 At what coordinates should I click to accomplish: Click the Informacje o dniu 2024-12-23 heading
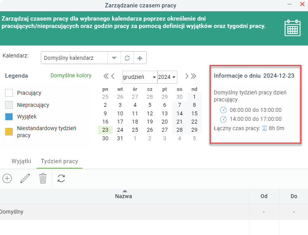[254, 76]
